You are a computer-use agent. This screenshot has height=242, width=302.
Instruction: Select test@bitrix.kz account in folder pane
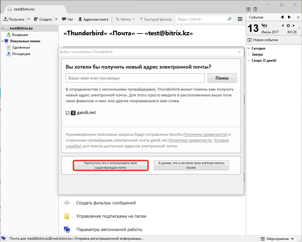(x=21, y=28)
